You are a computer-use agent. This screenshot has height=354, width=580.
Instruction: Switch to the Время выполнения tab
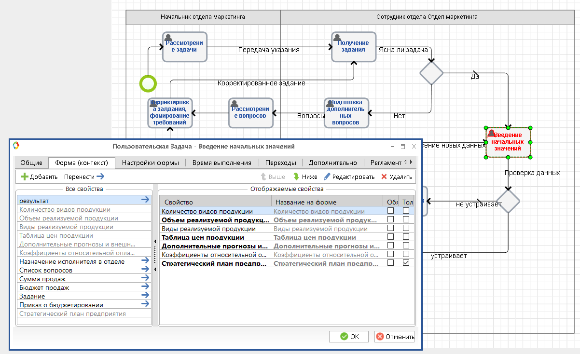pyautogui.click(x=222, y=163)
